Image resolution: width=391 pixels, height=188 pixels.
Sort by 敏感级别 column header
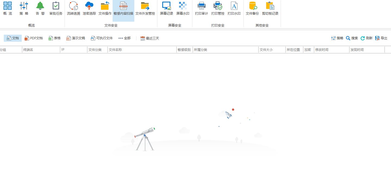pyautogui.click(x=185, y=50)
